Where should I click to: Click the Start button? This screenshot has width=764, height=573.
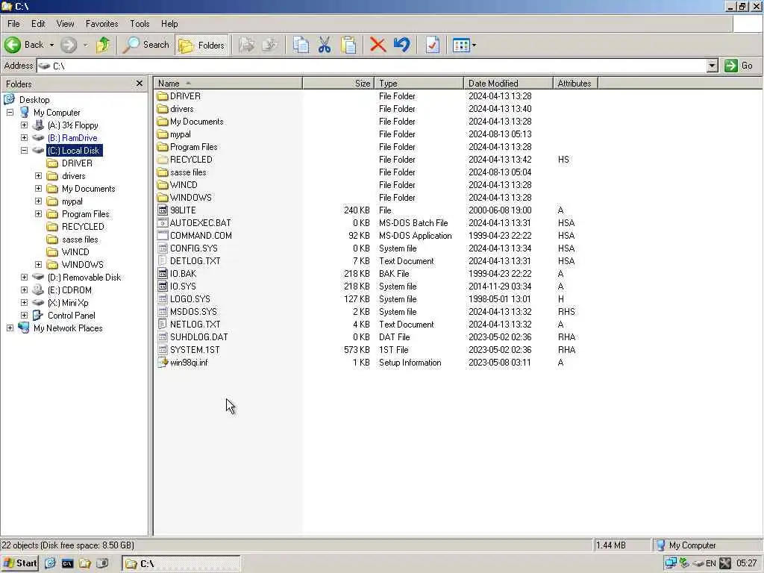pyautogui.click(x=19, y=563)
